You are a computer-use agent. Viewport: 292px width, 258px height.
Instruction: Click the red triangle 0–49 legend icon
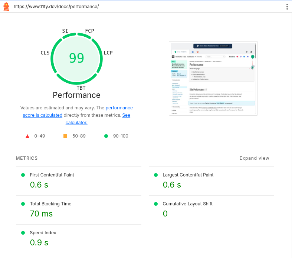click(x=27, y=136)
